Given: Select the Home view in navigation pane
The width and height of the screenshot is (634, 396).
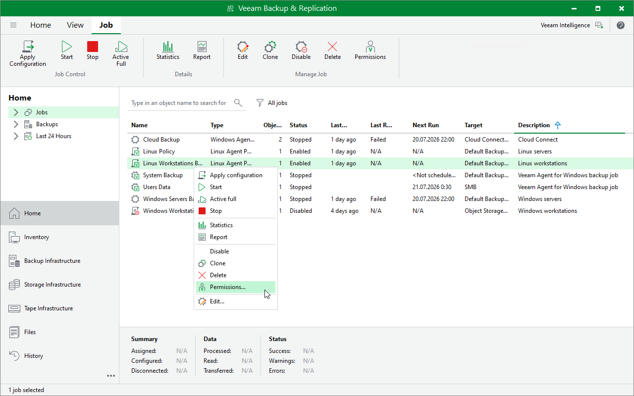Looking at the screenshot, I should pos(59,213).
